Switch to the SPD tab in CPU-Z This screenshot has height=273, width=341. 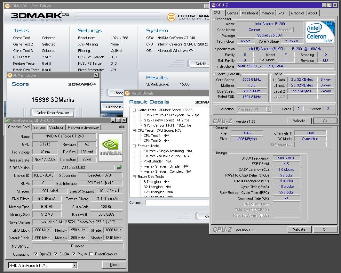coord(281,13)
